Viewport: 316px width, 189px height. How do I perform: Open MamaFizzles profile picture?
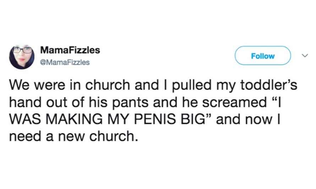coord(22,56)
